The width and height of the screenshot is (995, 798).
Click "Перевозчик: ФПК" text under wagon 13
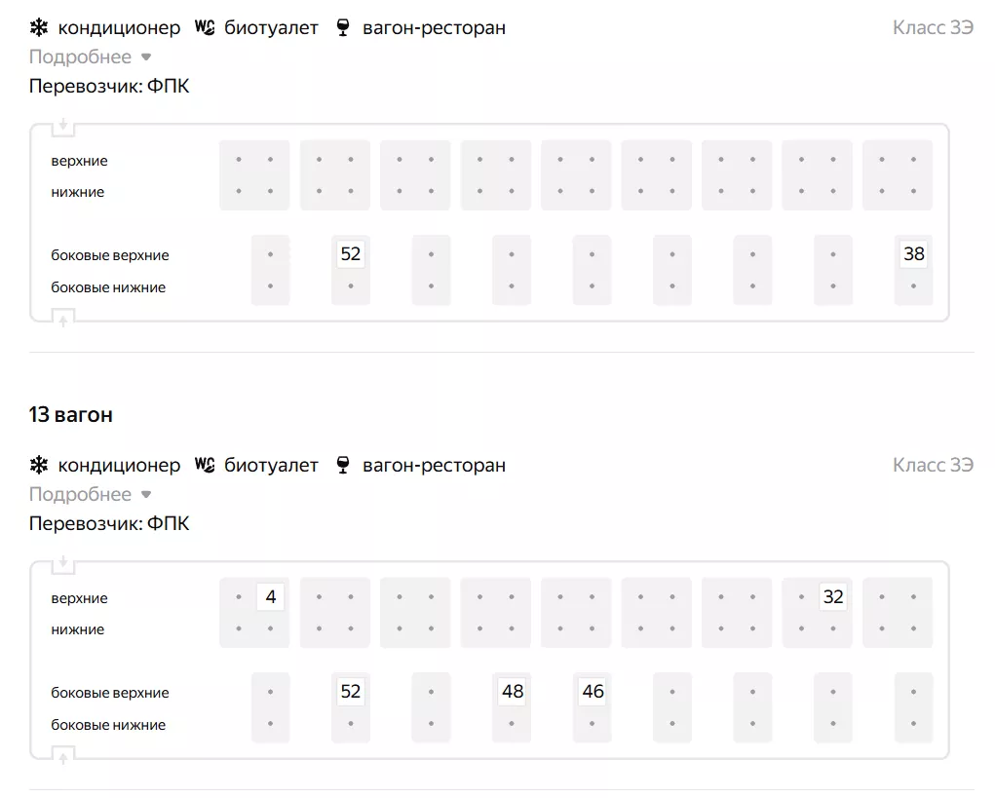109,523
